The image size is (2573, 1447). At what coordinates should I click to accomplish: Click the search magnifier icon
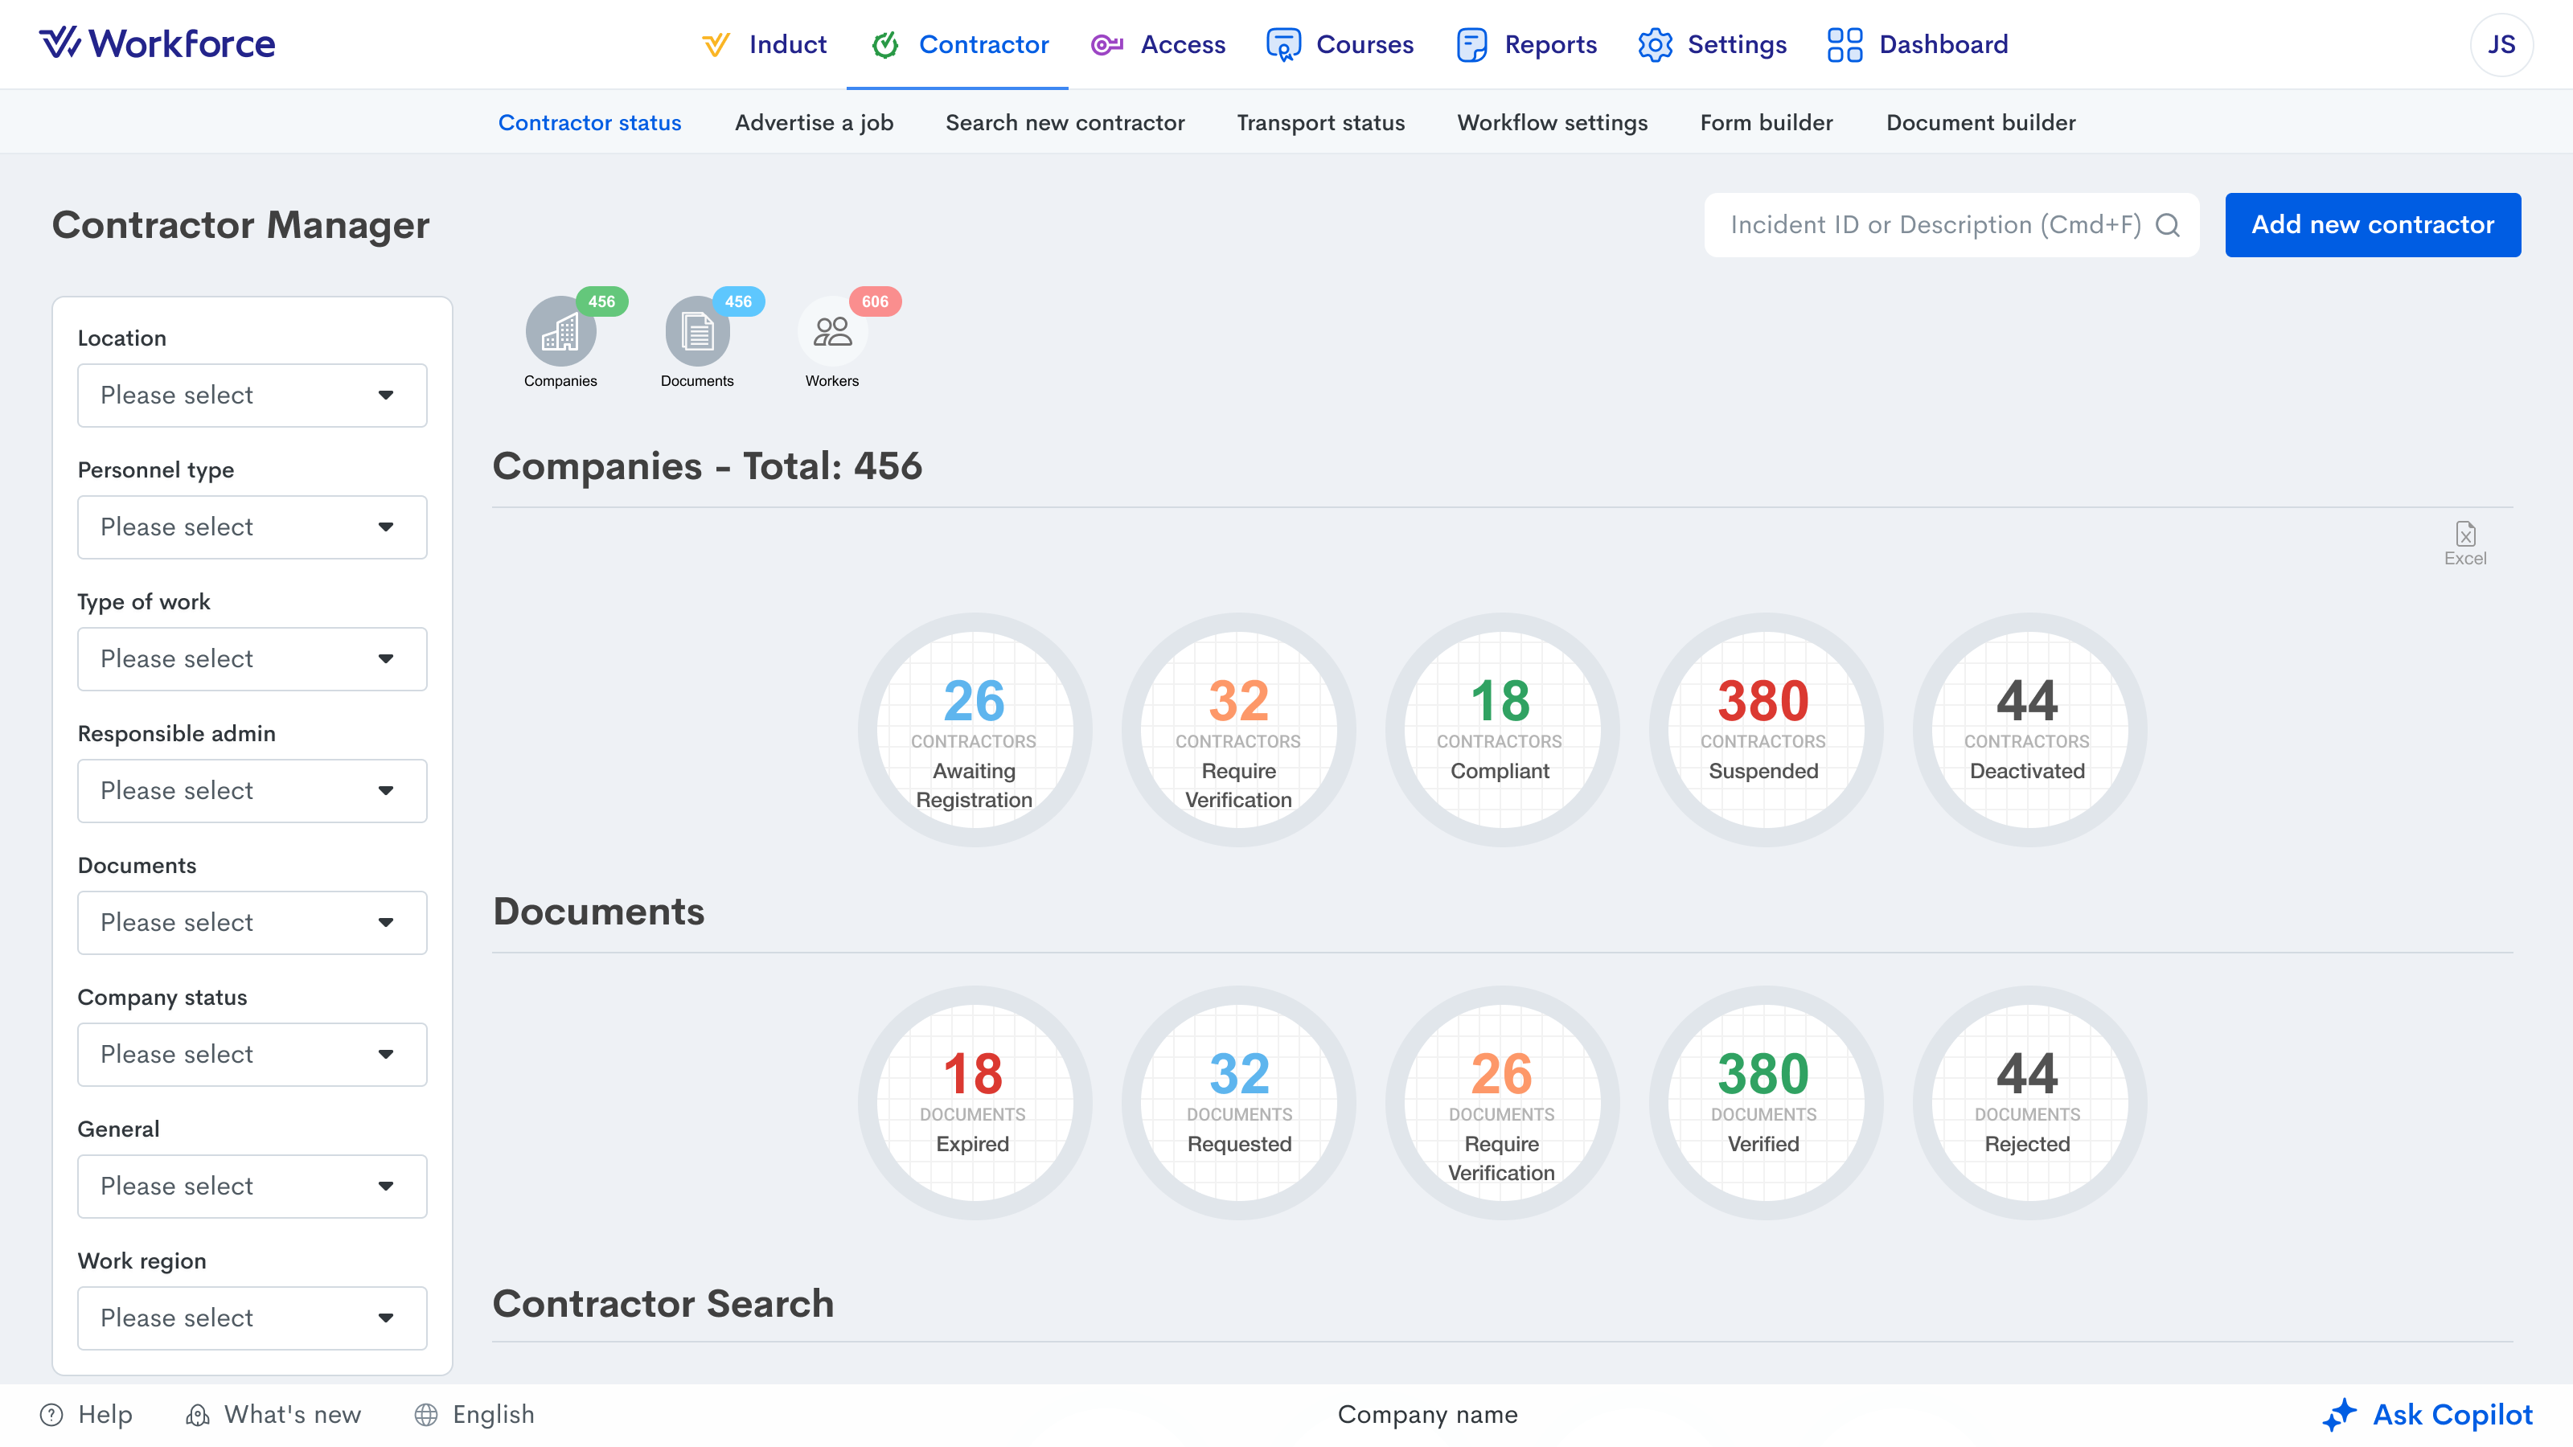click(2166, 226)
